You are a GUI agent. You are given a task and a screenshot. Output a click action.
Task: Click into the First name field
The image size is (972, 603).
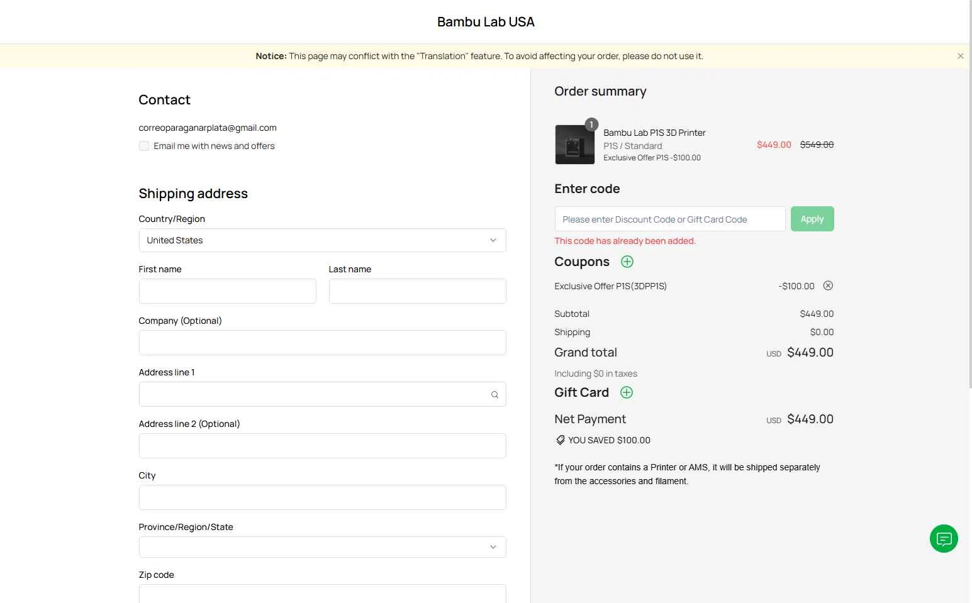click(x=227, y=291)
